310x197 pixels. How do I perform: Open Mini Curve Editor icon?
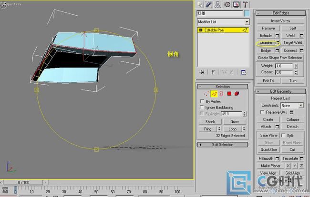click(5, 190)
